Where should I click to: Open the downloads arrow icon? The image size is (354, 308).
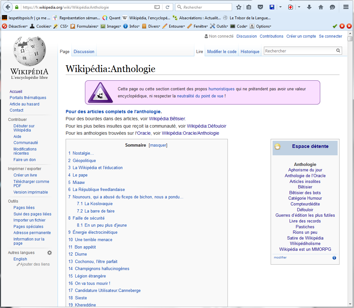309,7
